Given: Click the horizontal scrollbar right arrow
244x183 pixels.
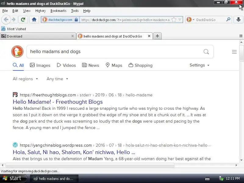Looking at the screenshot, I should (x=236, y=165).
